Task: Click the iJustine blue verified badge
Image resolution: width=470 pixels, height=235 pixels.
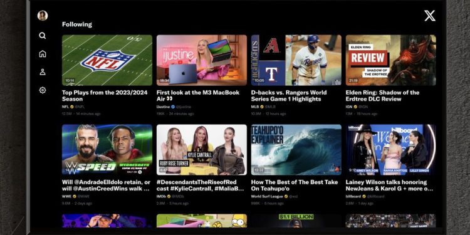Action: click(173, 107)
